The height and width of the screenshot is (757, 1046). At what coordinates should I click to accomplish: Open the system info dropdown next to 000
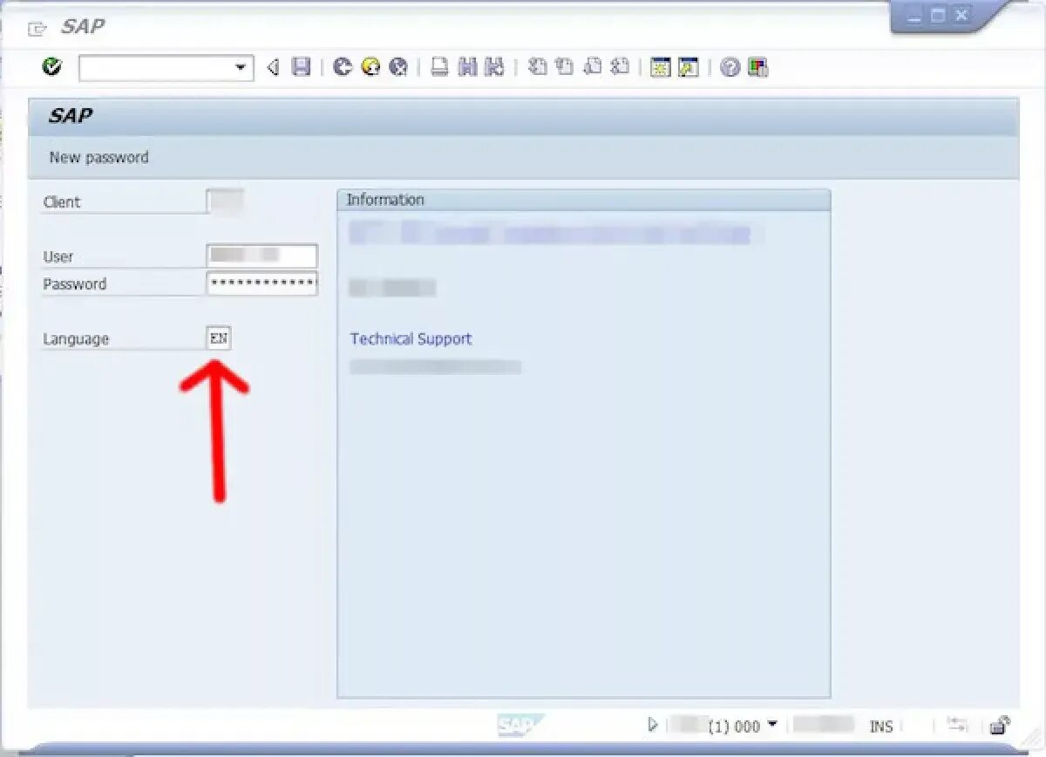point(771,724)
